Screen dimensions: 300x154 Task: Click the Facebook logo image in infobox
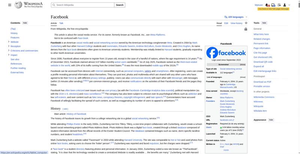click(226, 53)
